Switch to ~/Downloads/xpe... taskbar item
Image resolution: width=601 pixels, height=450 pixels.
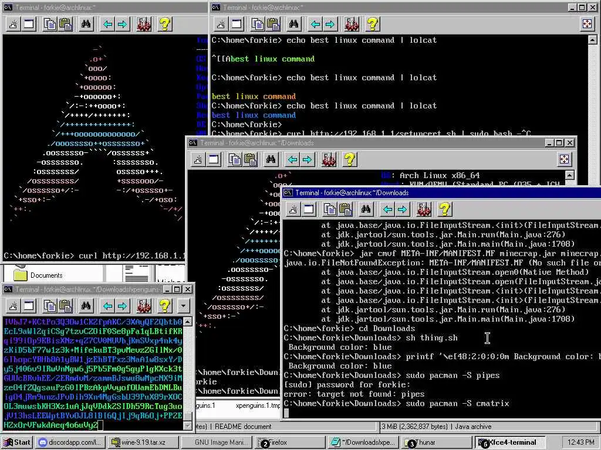coord(364,442)
